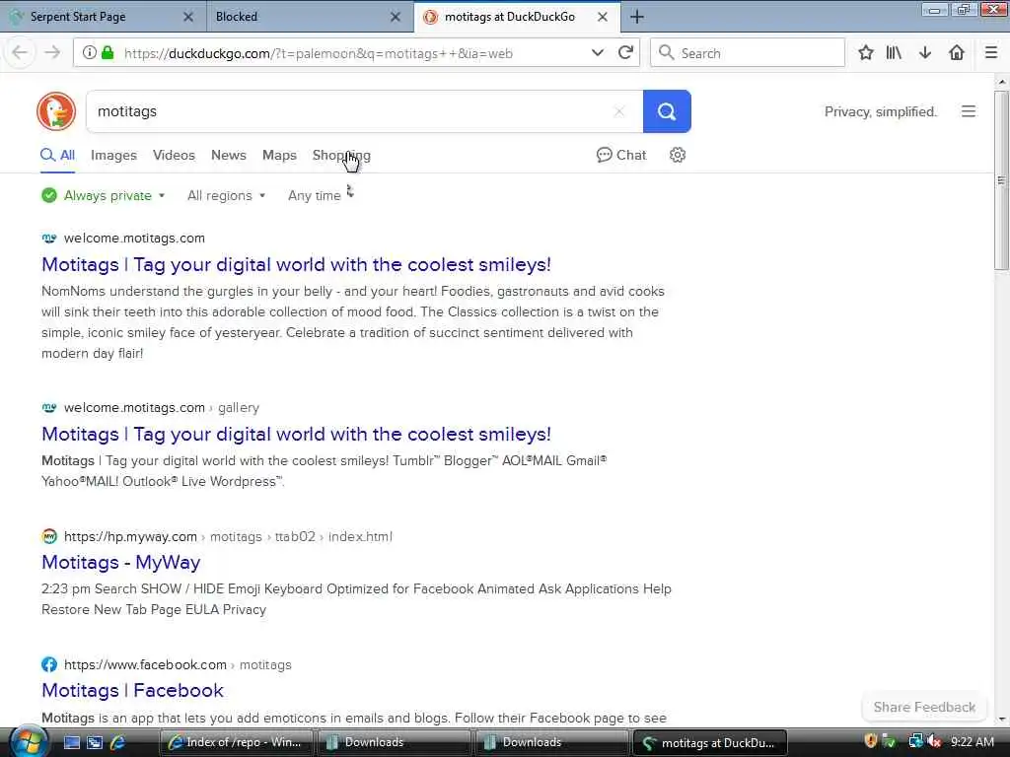
Task: Click welcome.motitags.com gallery URL breadcrumb
Action: [x=162, y=407]
